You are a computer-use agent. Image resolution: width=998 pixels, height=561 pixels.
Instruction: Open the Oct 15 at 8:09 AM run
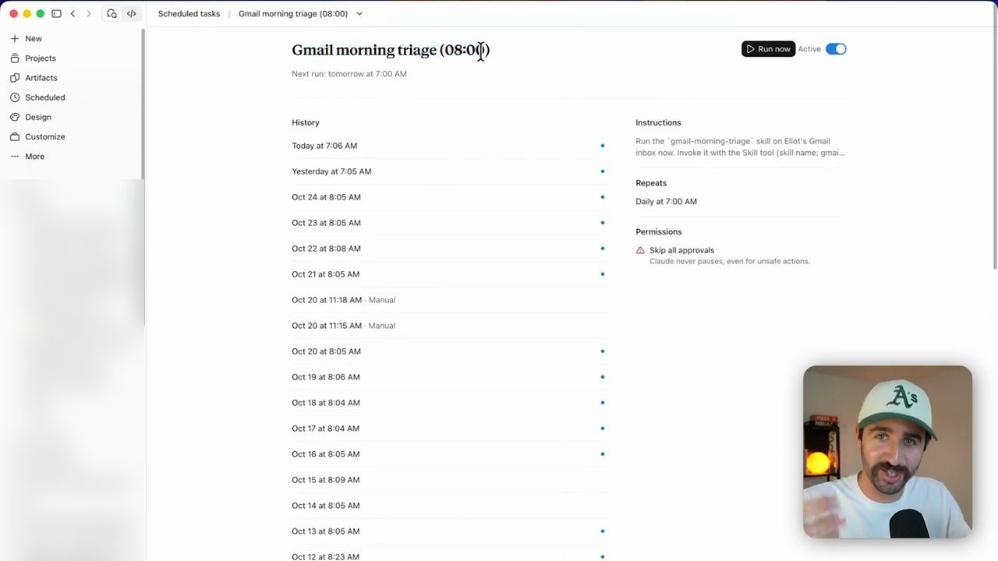450,480
